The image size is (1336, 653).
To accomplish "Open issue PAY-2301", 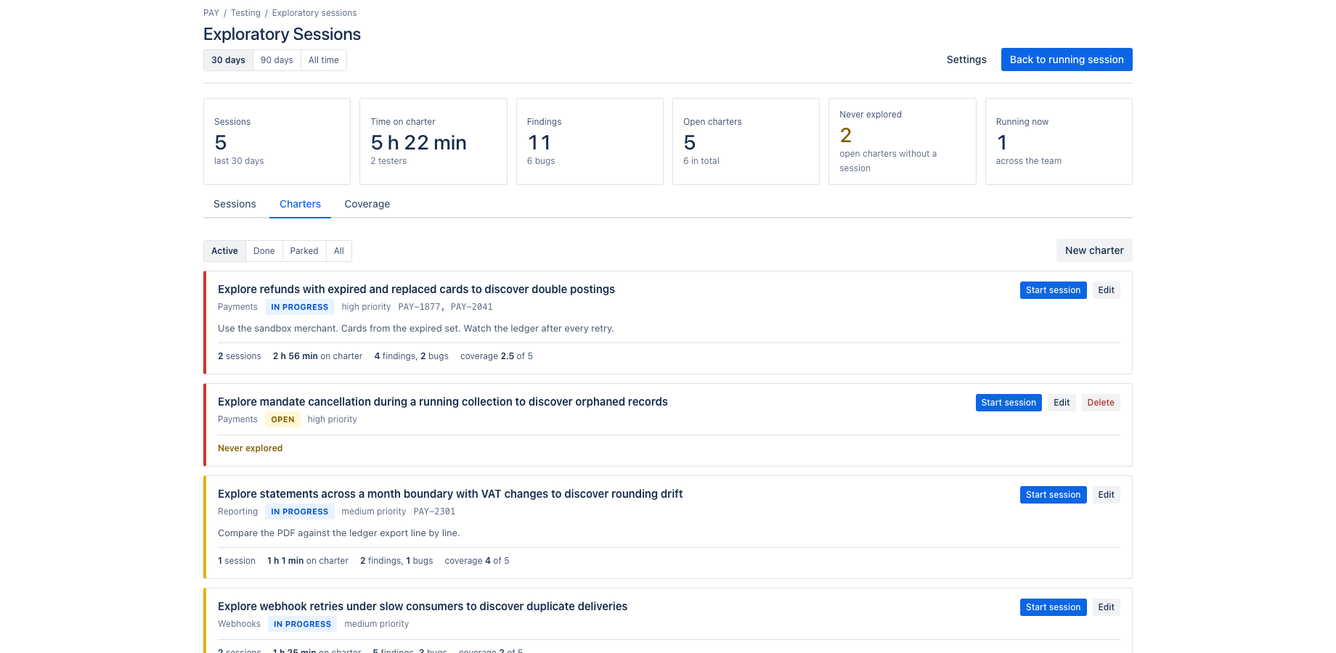I will click(x=434, y=512).
